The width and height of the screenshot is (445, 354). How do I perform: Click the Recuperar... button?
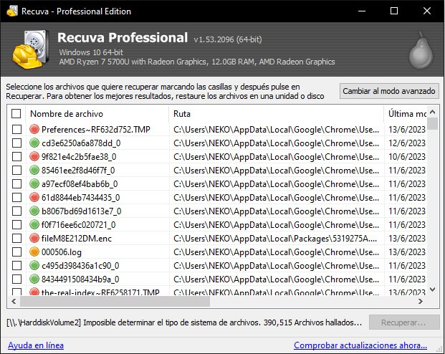click(x=404, y=322)
